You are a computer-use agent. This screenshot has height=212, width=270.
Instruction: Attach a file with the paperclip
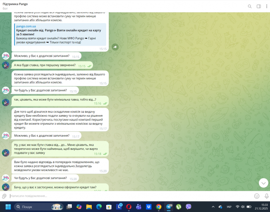4,196
